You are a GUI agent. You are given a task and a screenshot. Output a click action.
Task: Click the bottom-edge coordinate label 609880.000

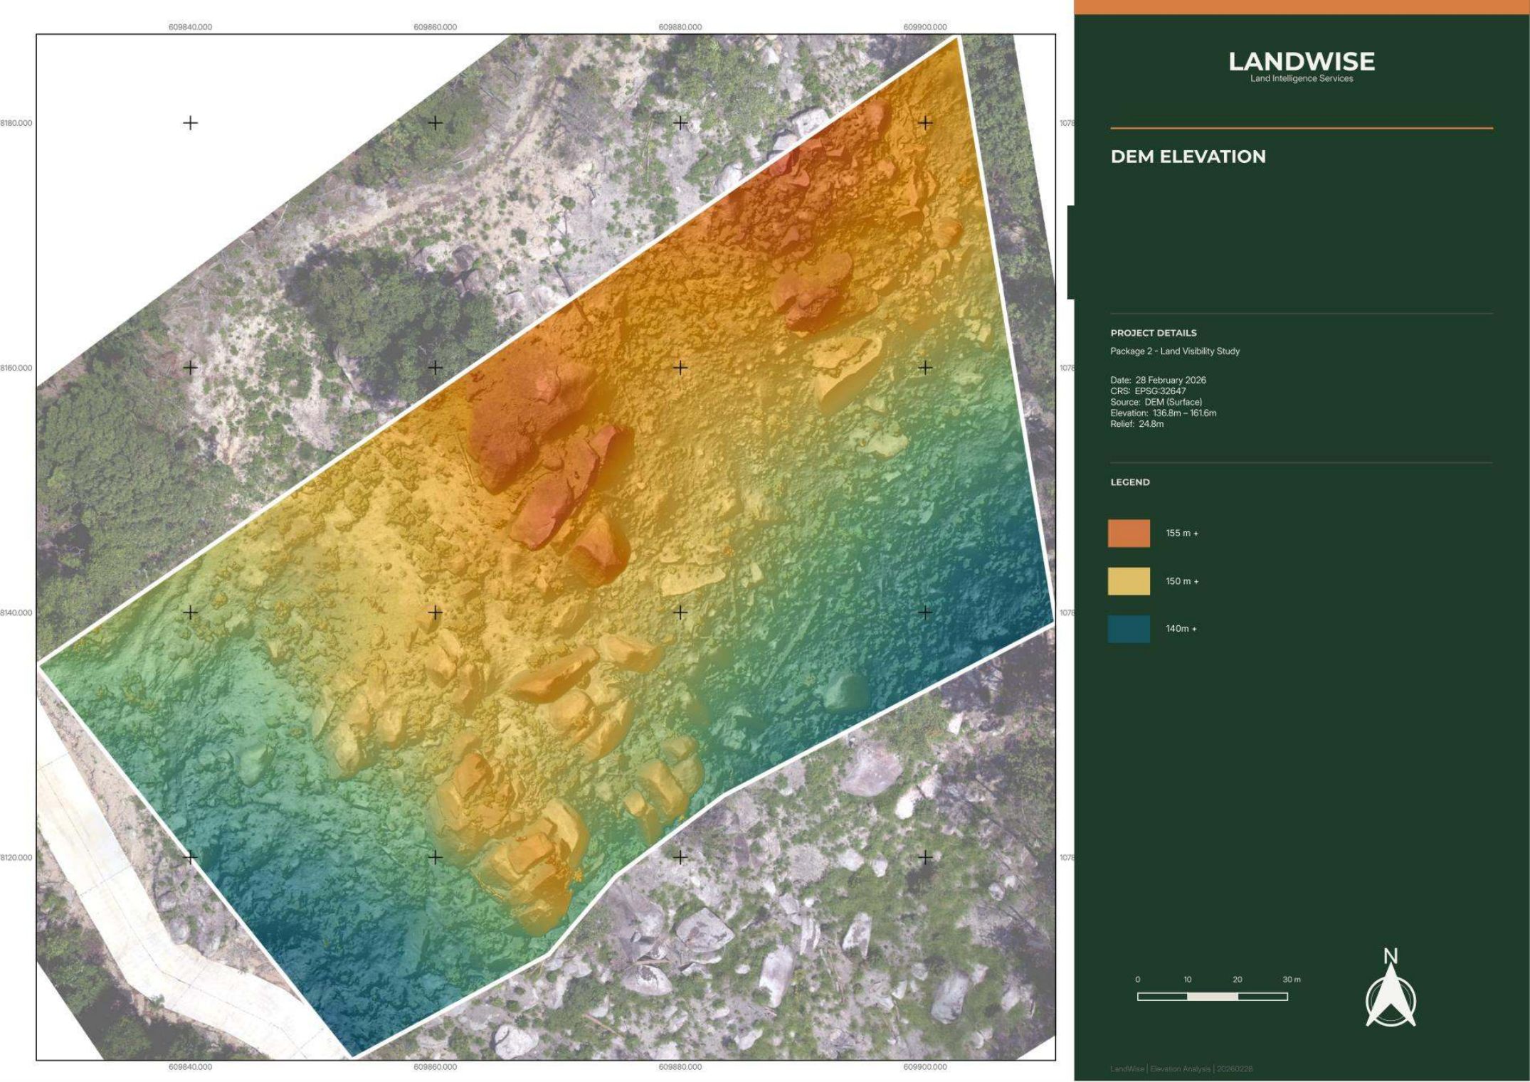[x=680, y=1067]
